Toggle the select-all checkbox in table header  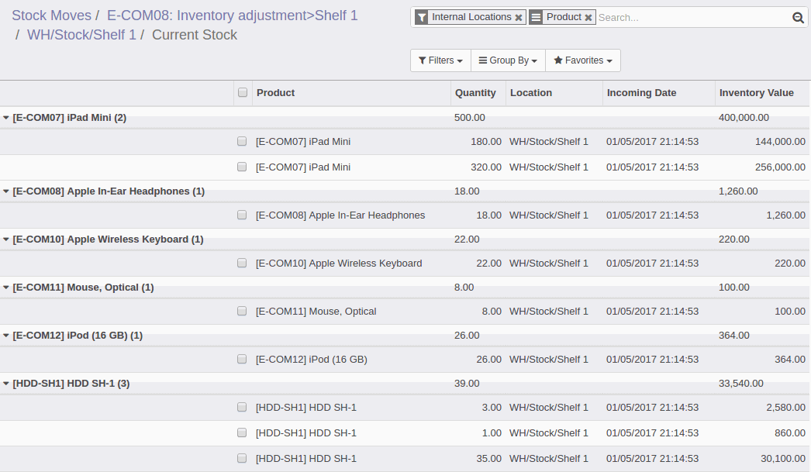click(x=243, y=92)
